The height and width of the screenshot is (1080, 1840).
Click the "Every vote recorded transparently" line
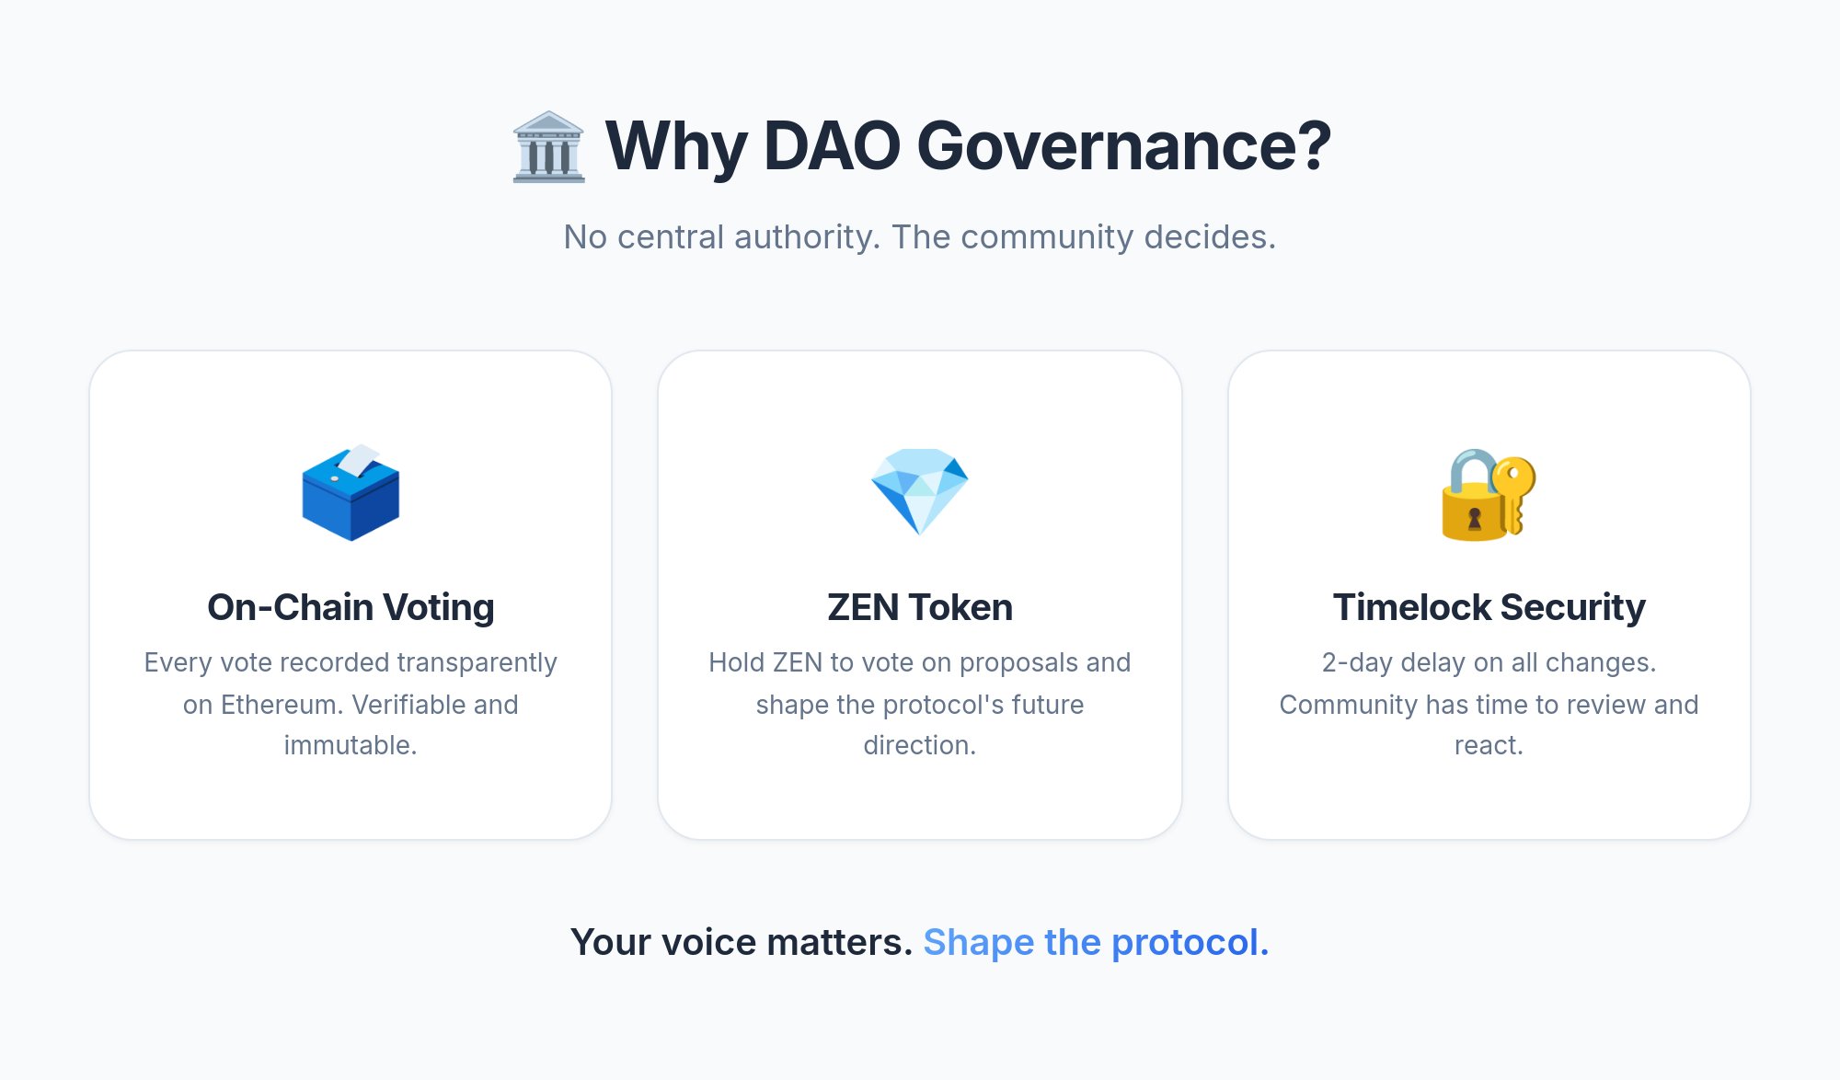[x=351, y=662]
